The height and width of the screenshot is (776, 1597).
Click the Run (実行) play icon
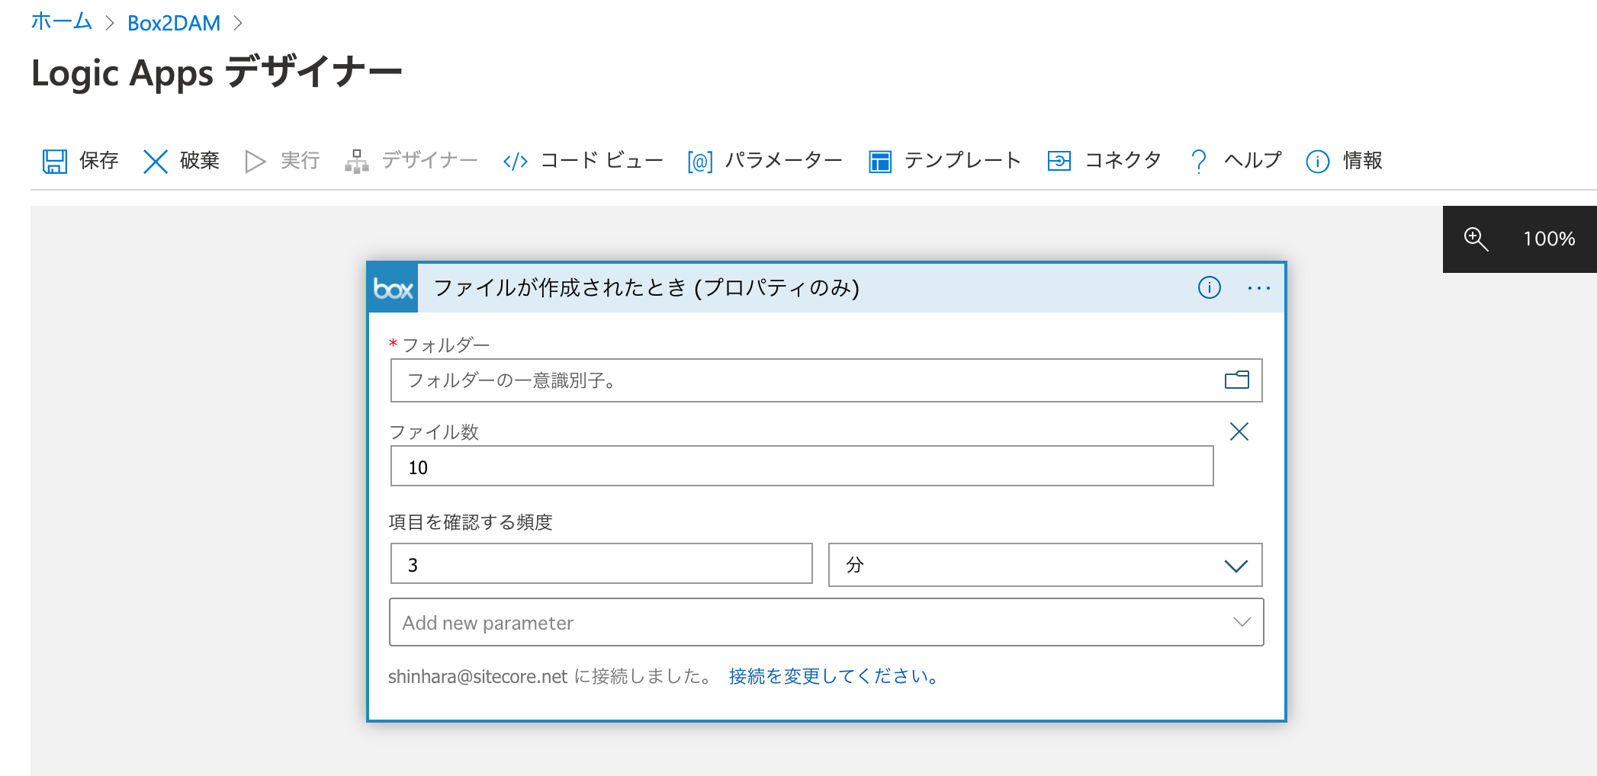pyautogui.click(x=255, y=162)
